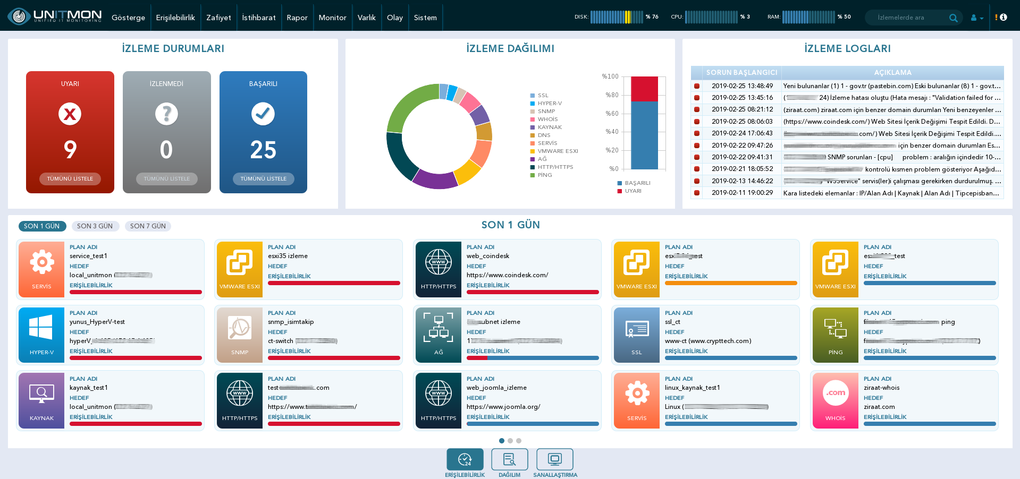Click the HTTP/HTTPS icon for web_coindesk
Image resolution: width=1020 pixels, height=479 pixels.
click(439, 269)
